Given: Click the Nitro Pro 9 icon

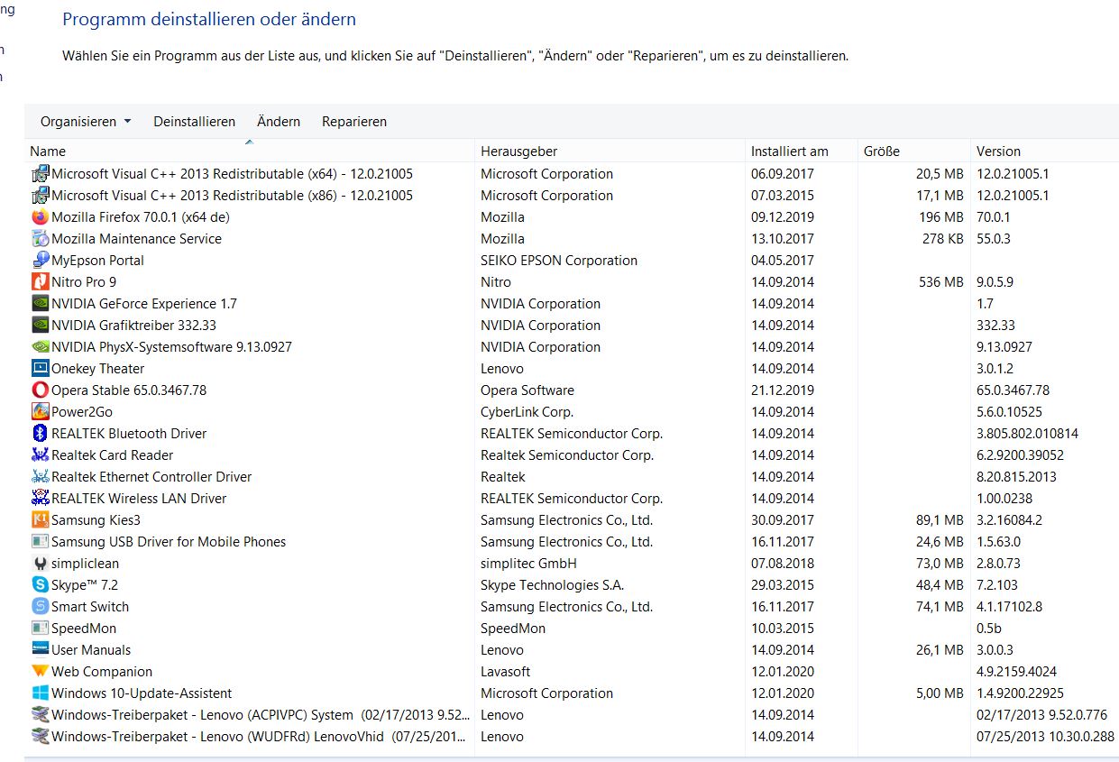Looking at the screenshot, I should 40,281.
